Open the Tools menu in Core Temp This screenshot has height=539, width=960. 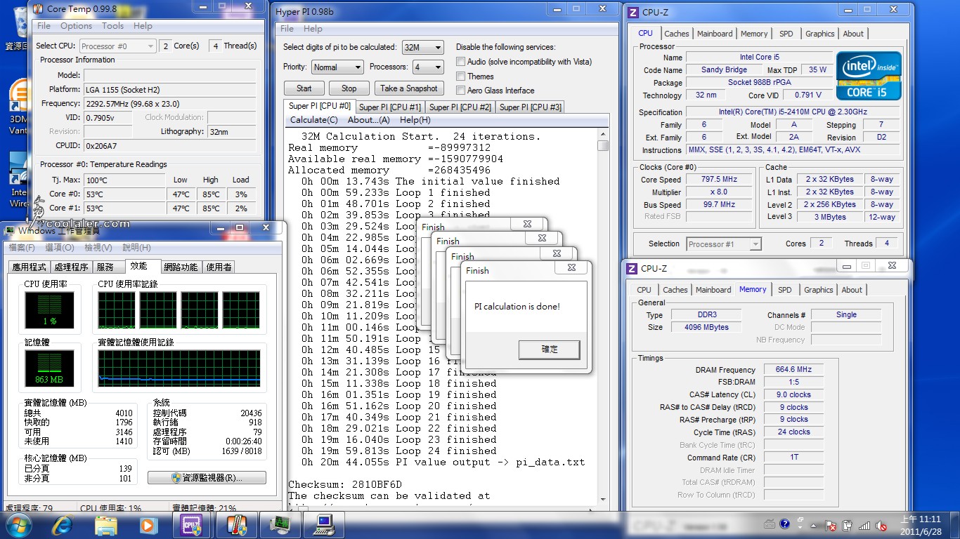click(x=112, y=26)
